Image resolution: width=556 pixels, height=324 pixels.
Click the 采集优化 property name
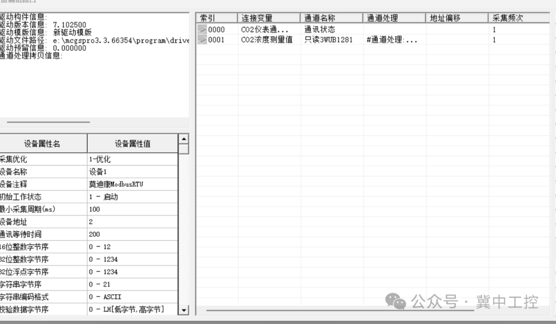[x=43, y=159]
